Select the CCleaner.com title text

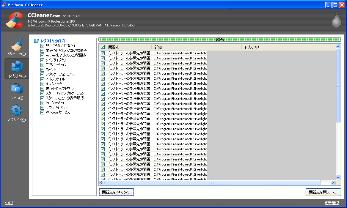(44, 15)
